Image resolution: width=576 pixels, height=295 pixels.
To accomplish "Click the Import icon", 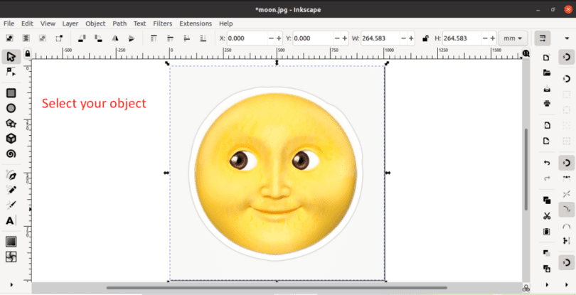I will (547, 126).
